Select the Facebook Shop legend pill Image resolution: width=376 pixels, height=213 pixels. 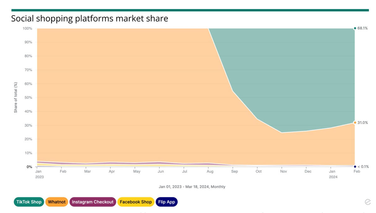pyautogui.click(x=136, y=202)
